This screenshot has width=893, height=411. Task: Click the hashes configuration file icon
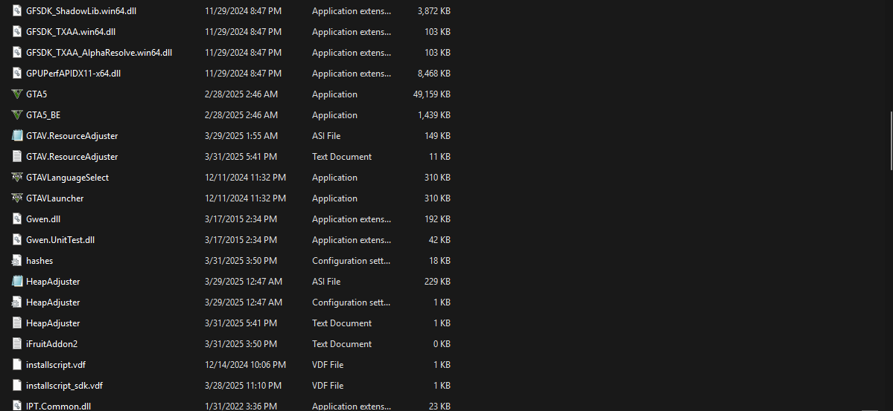tap(17, 261)
